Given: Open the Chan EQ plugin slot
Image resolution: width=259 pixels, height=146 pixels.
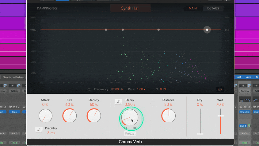Looking at the screenshot, I should 245,112.
